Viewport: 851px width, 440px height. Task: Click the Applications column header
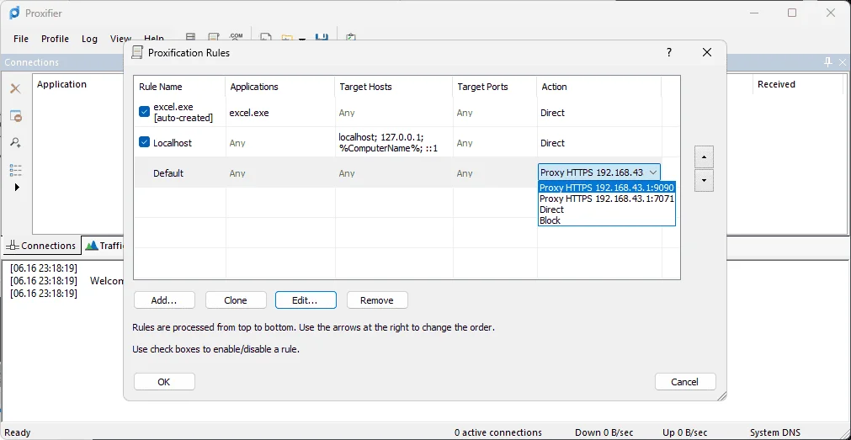tap(280, 87)
